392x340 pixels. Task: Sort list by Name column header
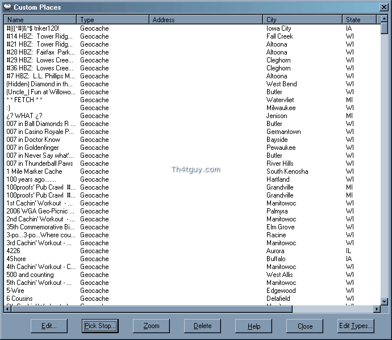pos(40,19)
